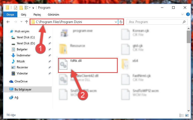193x120 pixels.
Task: Open recent locations dropdown arrow
Action: [21, 22]
